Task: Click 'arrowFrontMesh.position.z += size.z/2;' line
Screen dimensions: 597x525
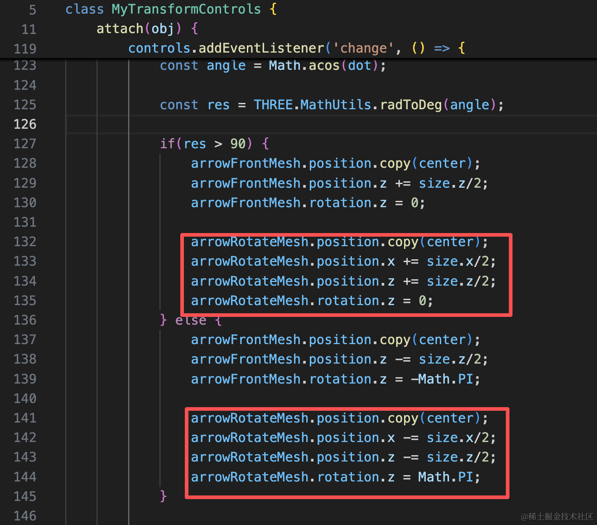Action: pos(339,183)
